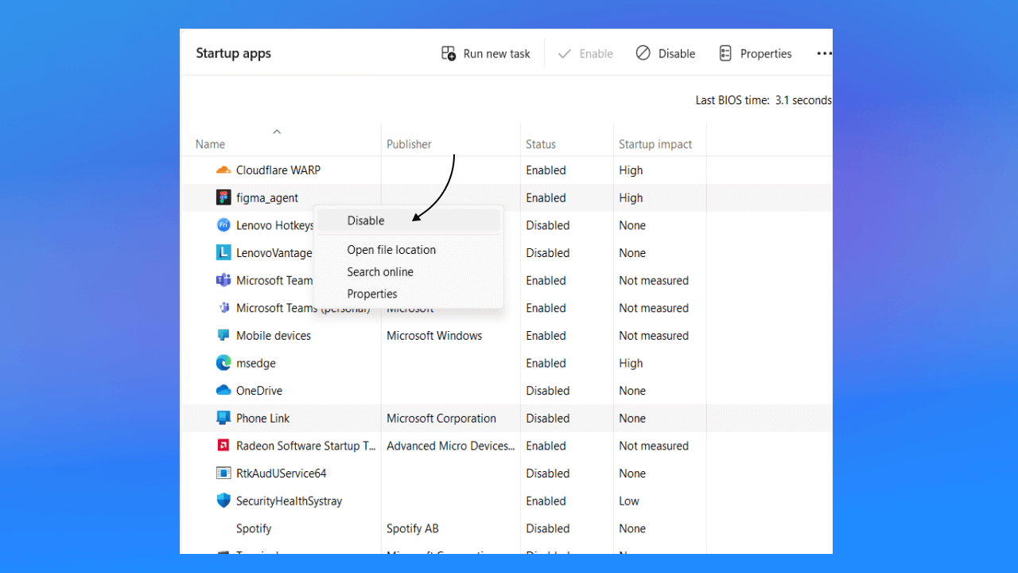Select the msedge row name
The width and height of the screenshot is (1018, 573).
(x=256, y=363)
